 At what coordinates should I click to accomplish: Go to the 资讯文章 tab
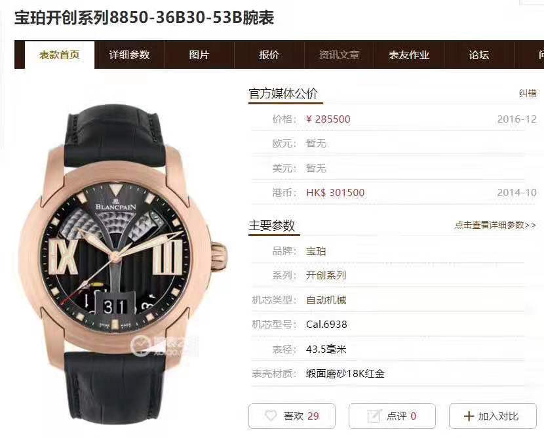[339, 54]
